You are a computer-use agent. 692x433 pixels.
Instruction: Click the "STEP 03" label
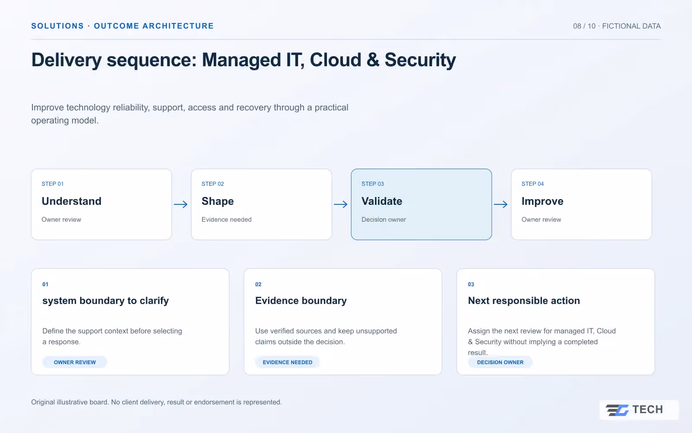[x=373, y=184]
